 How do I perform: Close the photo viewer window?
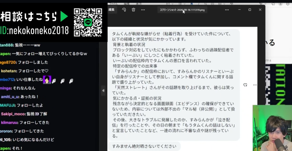coord(260,10)
